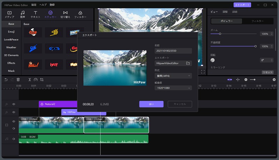Open the 形式 format dropdown showing MP4
Viewport: 279px width, 160px height.
pos(173,75)
